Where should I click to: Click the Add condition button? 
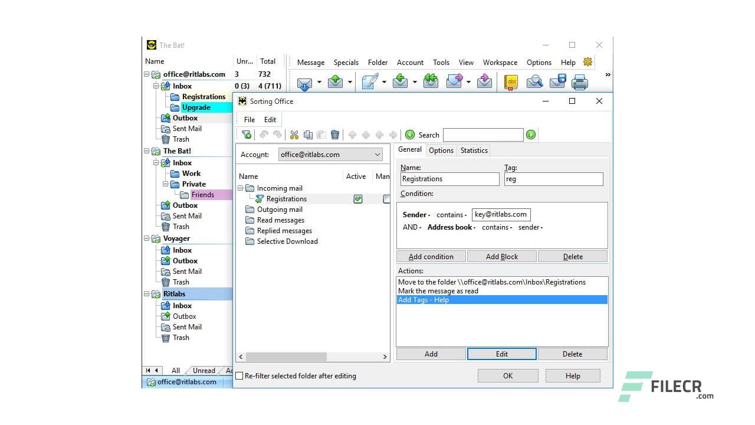point(431,256)
